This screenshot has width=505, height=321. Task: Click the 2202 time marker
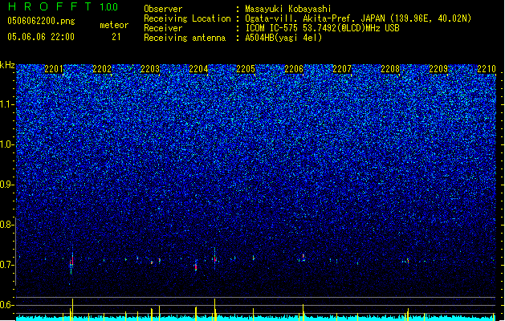(102, 69)
